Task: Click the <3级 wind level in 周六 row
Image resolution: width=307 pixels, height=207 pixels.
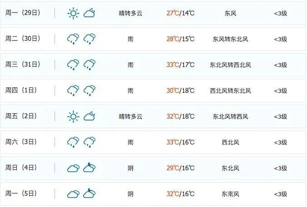Action: [281, 142]
